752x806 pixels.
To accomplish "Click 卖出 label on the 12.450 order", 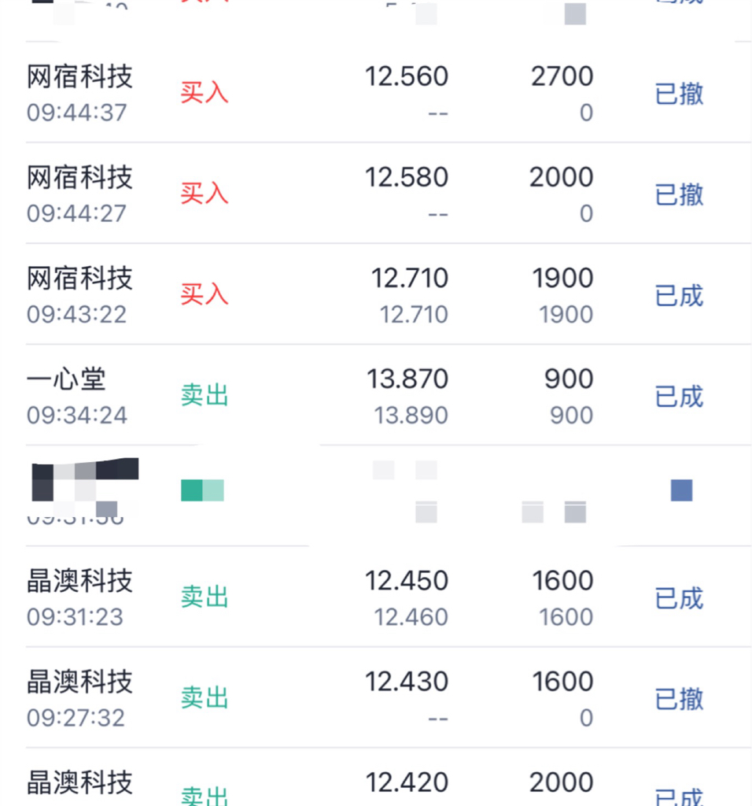I will (204, 597).
